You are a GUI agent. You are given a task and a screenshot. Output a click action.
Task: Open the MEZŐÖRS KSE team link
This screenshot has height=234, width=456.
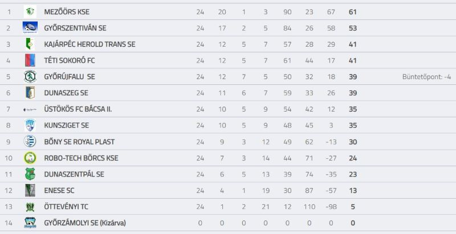point(67,12)
